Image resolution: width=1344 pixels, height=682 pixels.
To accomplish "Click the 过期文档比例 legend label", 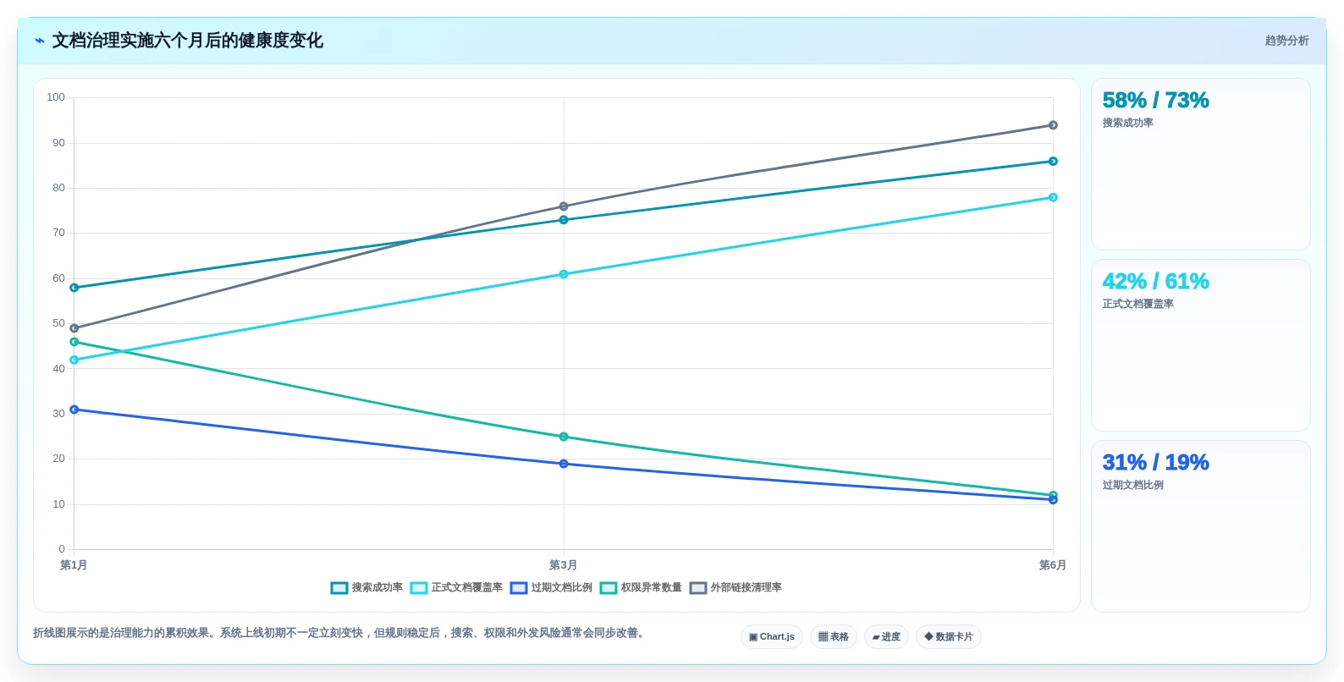I will pyautogui.click(x=562, y=587).
